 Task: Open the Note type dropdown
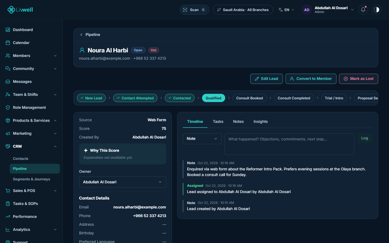(202, 139)
